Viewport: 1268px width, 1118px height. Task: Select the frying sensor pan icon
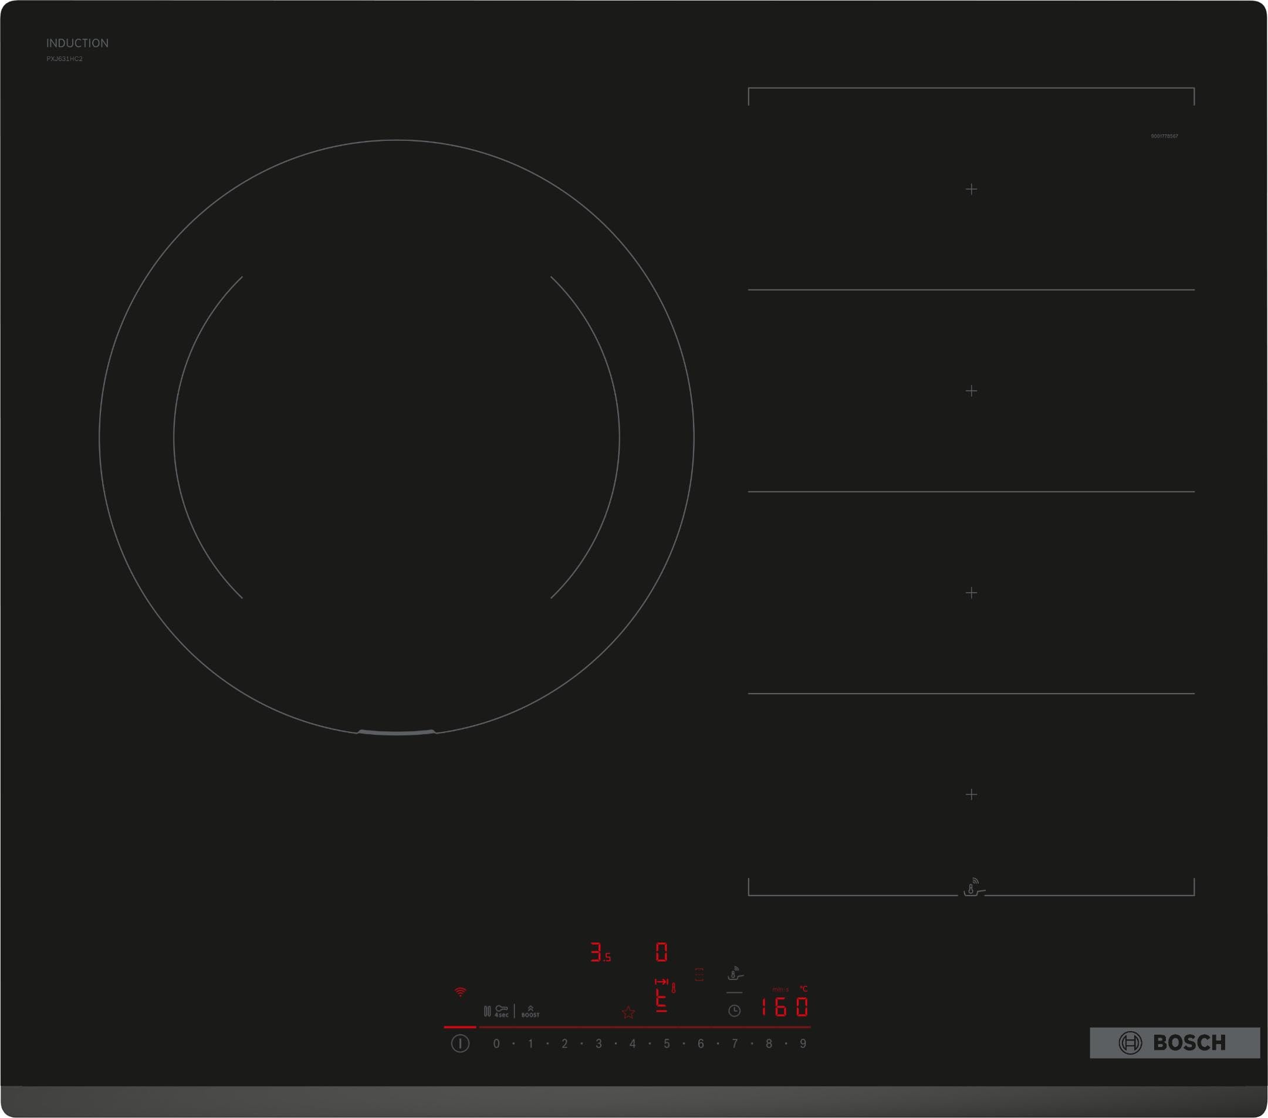coord(735,973)
